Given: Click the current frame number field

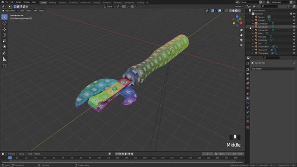Looking at the screenshot, I should [x=207, y=154].
